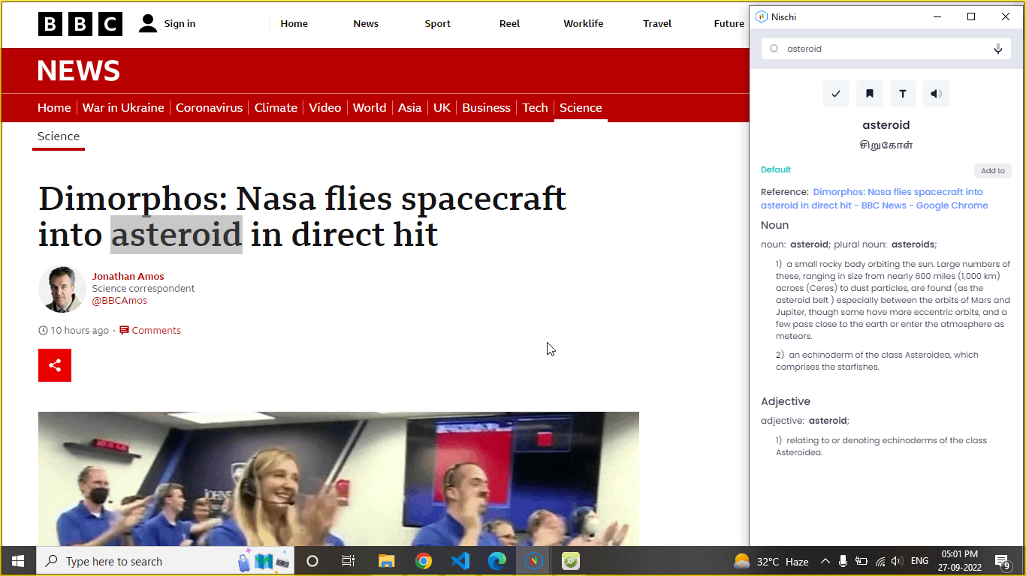This screenshot has height=576, width=1026.
Task: Open Microsoft Edge from the taskbar
Action: click(x=497, y=561)
